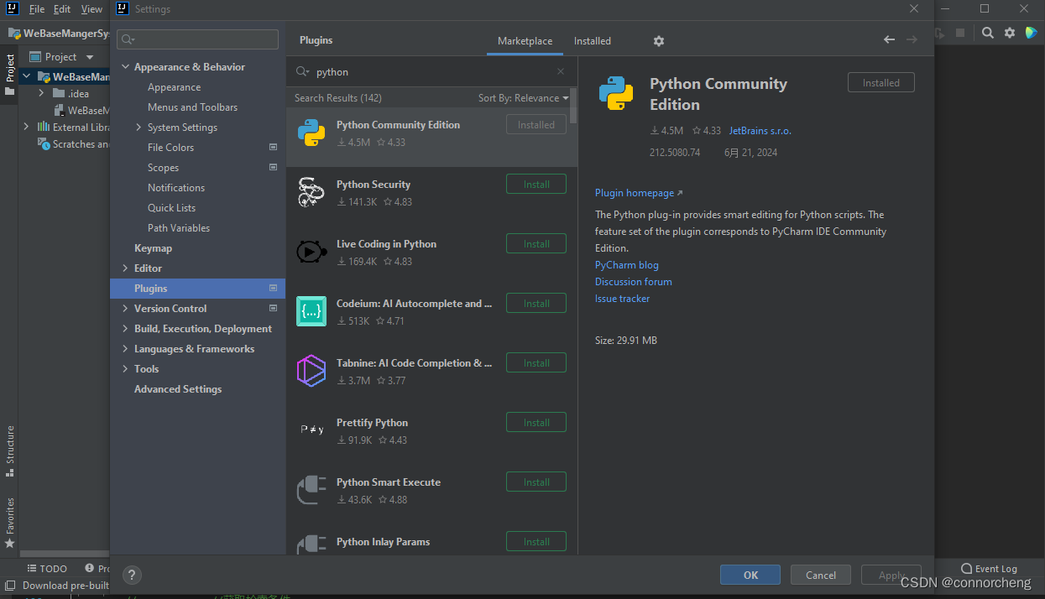Open the Structure side tool window
This screenshot has width=1045, height=599.
[10, 451]
